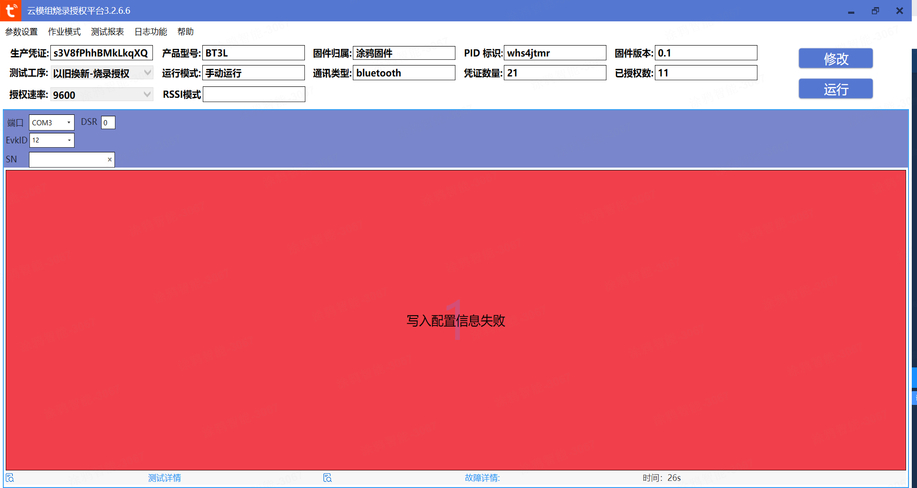This screenshot has width=917, height=488.
Task: Open the 测试详情 link
Action: pos(164,478)
